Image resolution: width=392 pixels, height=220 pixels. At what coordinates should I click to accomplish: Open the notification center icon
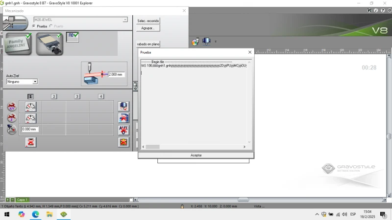383,214
